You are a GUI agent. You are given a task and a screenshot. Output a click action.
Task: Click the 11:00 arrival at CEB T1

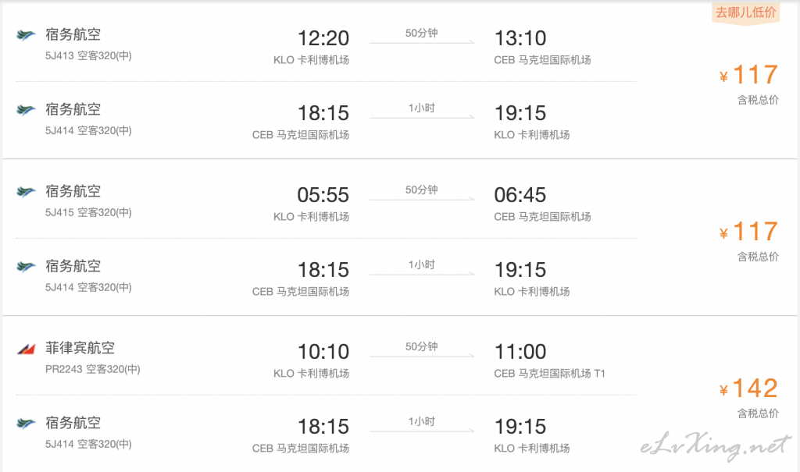tap(520, 352)
